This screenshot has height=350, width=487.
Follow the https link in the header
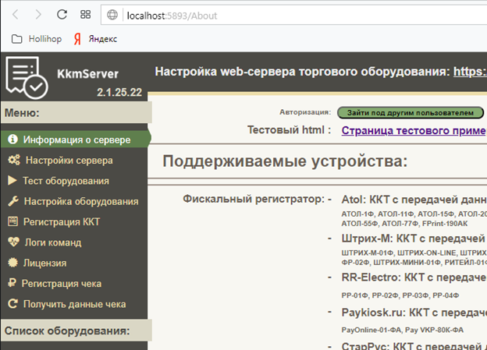tap(470, 72)
